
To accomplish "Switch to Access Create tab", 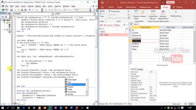I will [119, 7].
